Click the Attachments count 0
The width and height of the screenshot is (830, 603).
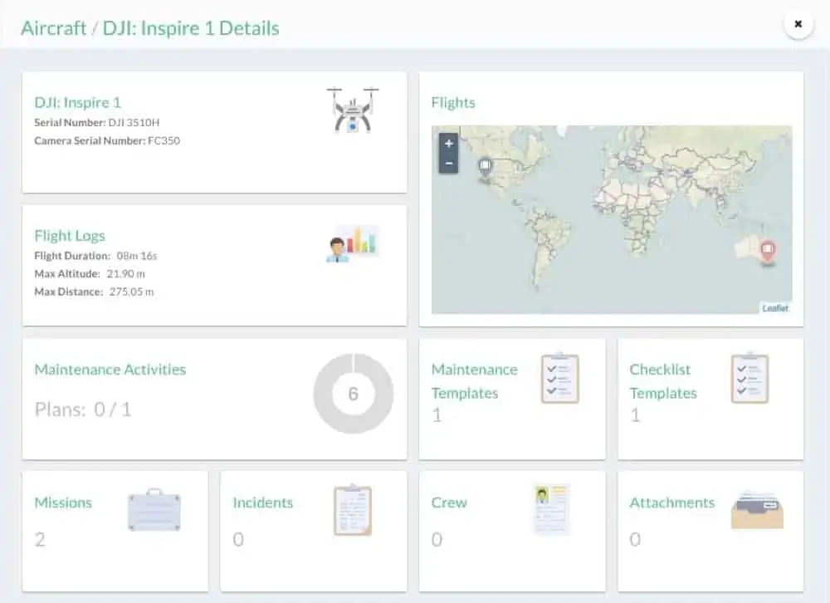(635, 539)
